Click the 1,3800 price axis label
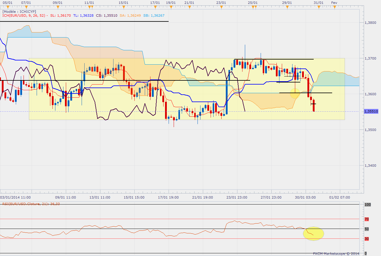The height and width of the screenshot is (256, 381). point(370,23)
